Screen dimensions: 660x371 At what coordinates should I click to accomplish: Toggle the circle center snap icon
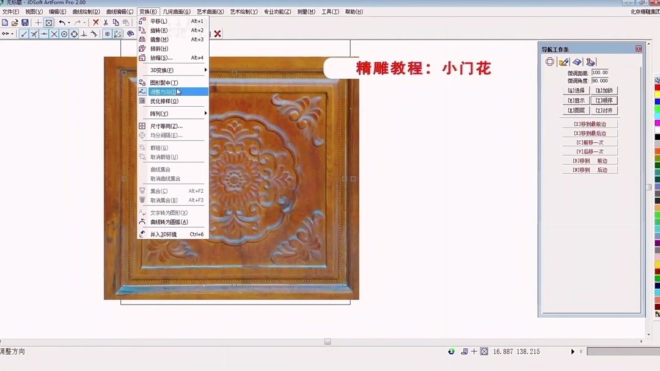pyautogui.click(x=64, y=34)
